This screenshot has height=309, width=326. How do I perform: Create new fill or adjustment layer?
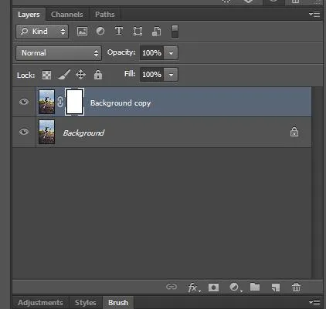point(235,287)
